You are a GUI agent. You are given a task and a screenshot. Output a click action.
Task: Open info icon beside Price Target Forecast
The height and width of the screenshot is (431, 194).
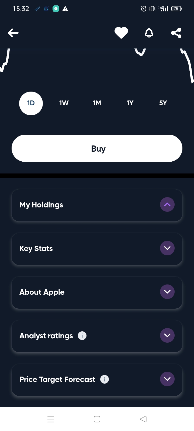[x=105, y=379]
